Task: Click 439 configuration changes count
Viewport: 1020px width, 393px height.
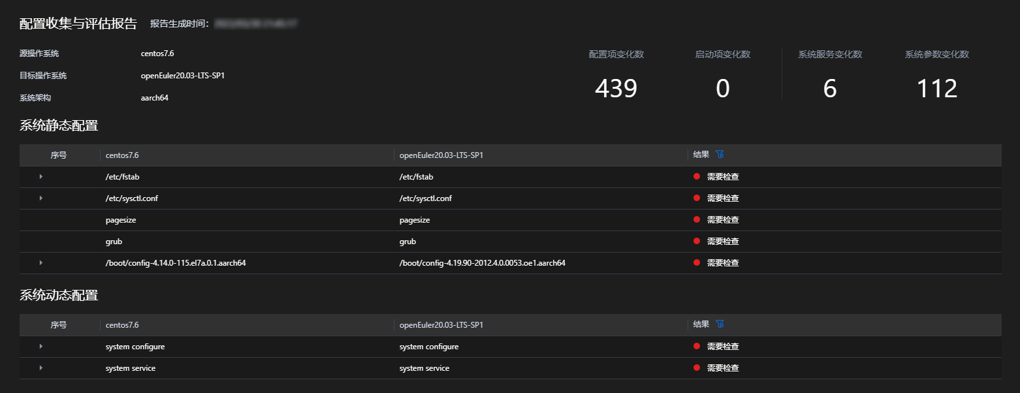Action: click(616, 89)
